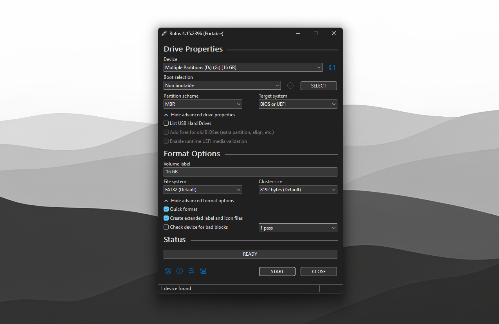
Task: Open the Partition scheme dropdown showing MBR
Action: [203, 104]
